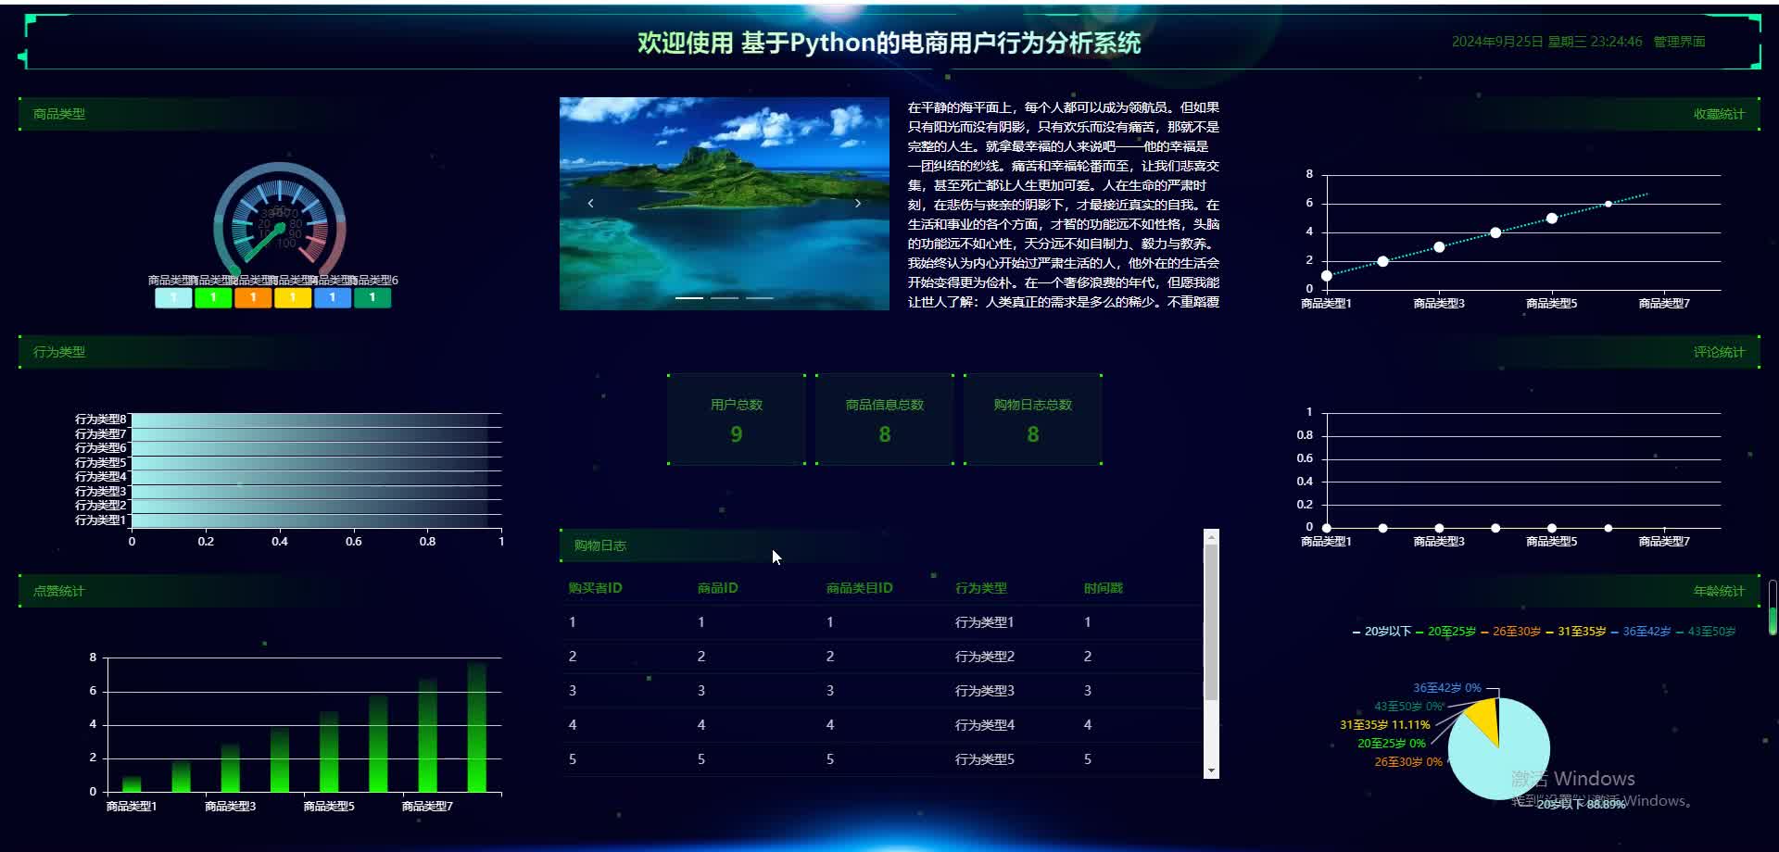Screen dimensions: 1779x852
Task: Toggle the 20岁以下 legend in age chart
Action: click(1382, 632)
